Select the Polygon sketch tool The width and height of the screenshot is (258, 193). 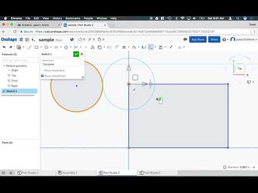pos(66,47)
